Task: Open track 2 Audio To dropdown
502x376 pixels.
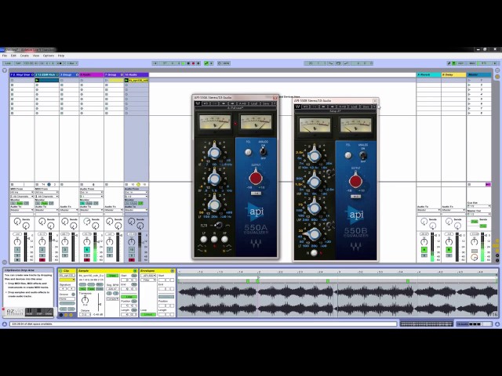Action: (47, 211)
